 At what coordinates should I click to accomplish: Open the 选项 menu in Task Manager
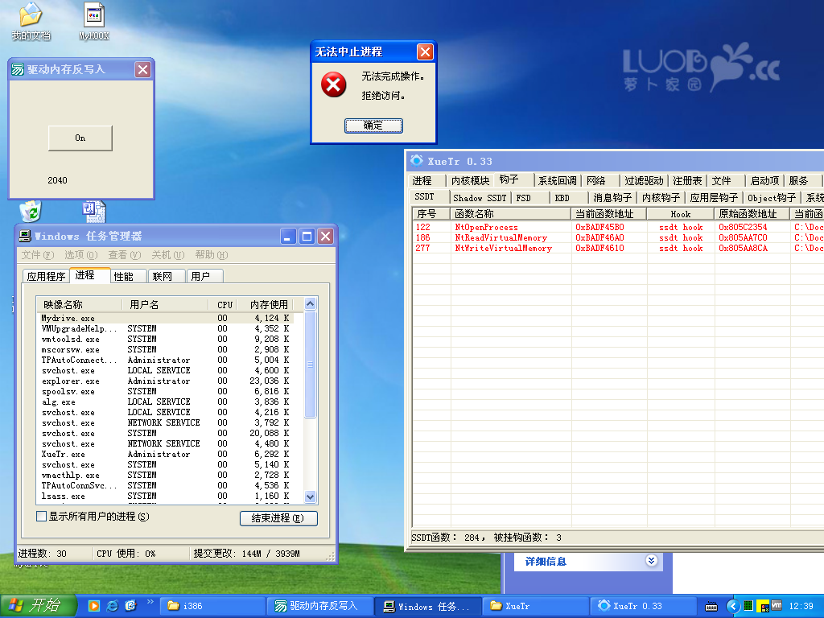[x=81, y=255]
